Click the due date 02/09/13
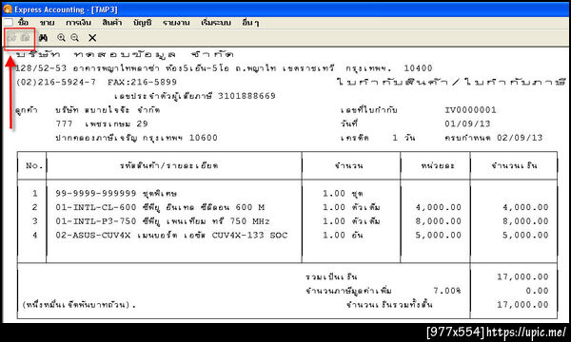The image size is (571, 342). 520,138
